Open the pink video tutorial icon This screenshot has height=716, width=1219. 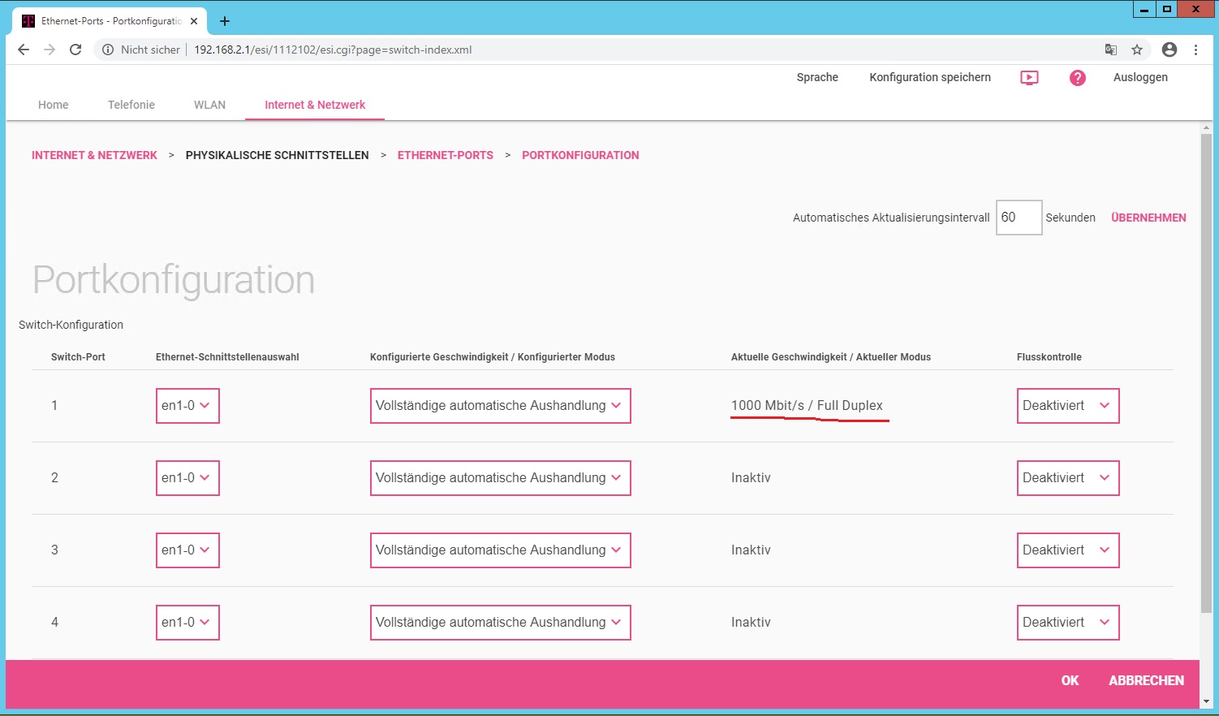tap(1029, 78)
